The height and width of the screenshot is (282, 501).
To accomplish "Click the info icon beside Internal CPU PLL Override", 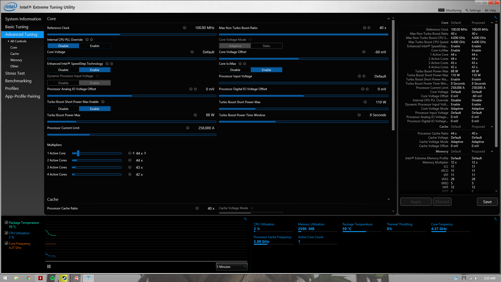I will point(87,40).
